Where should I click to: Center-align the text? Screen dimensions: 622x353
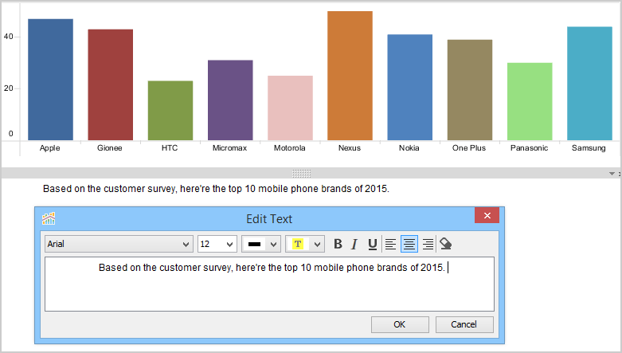tap(409, 244)
